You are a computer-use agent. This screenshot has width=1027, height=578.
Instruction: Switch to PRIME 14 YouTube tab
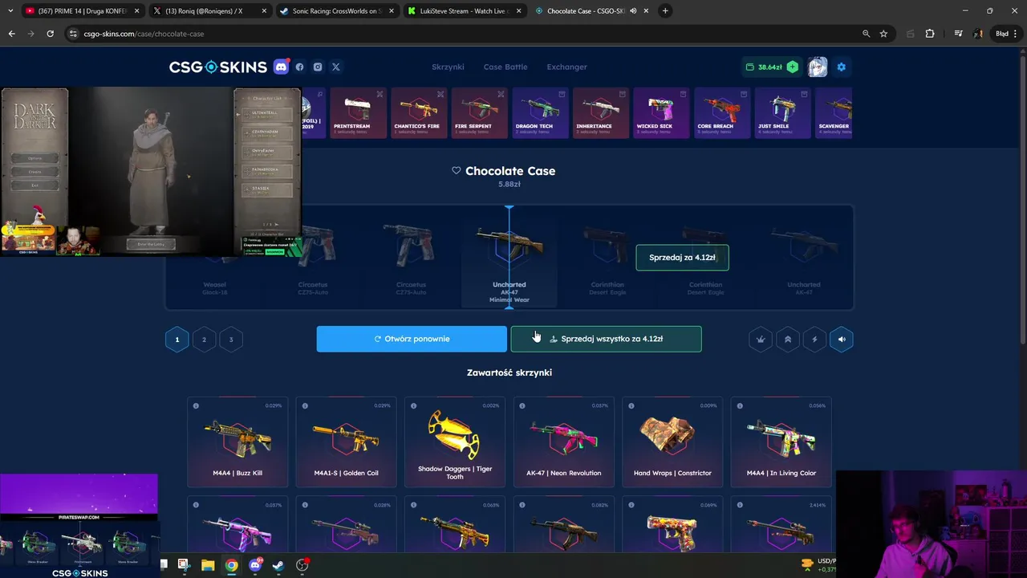tap(83, 11)
